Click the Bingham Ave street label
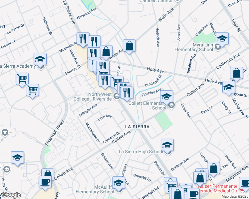This screenshot has height=199, width=249. [191, 63]
